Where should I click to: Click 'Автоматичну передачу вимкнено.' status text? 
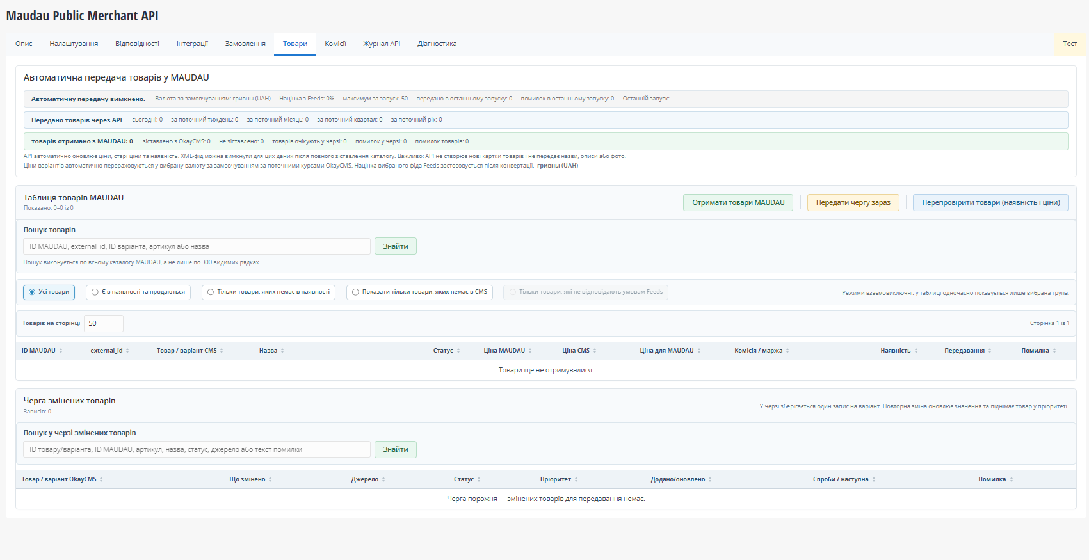(88, 99)
